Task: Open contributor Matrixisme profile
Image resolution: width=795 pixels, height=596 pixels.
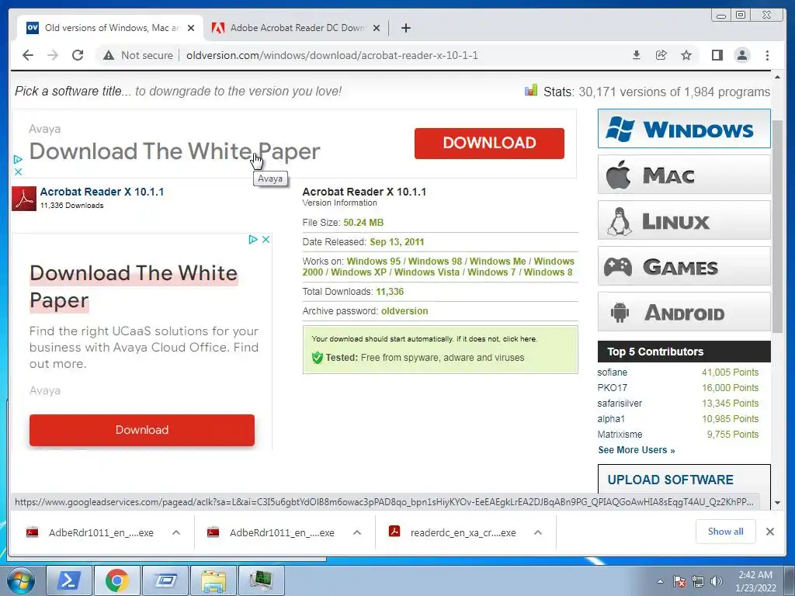Action: 620,435
